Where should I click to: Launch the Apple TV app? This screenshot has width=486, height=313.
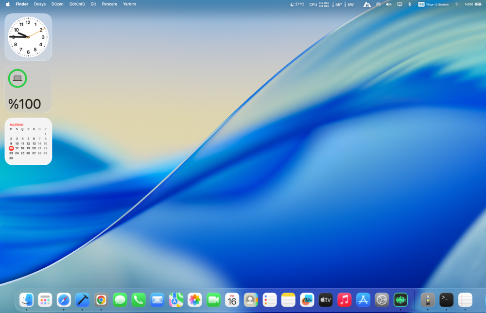(326, 300)
